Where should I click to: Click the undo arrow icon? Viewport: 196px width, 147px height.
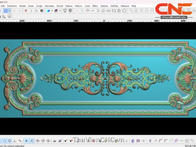[x=14, y=11]
